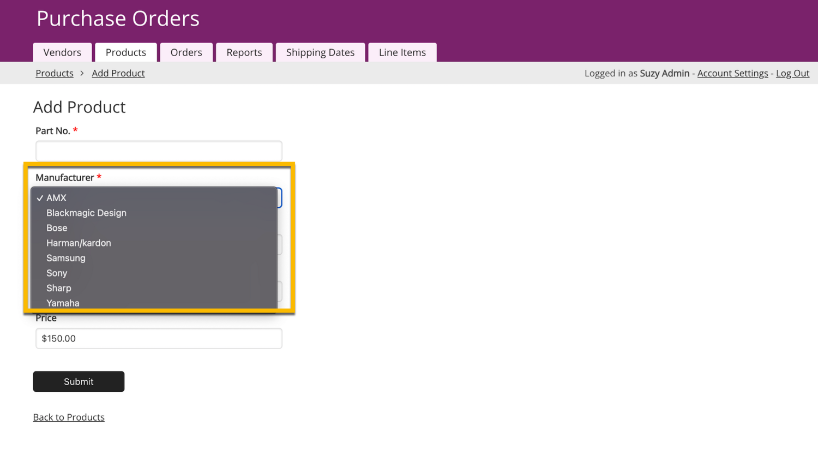The height and width of the screenshot is (467, 818).
Task: Select Harman/kardon from the dropdown
Action: click(79, 243)
